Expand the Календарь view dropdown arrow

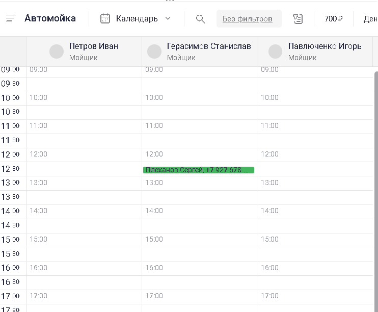click(168, 19)
